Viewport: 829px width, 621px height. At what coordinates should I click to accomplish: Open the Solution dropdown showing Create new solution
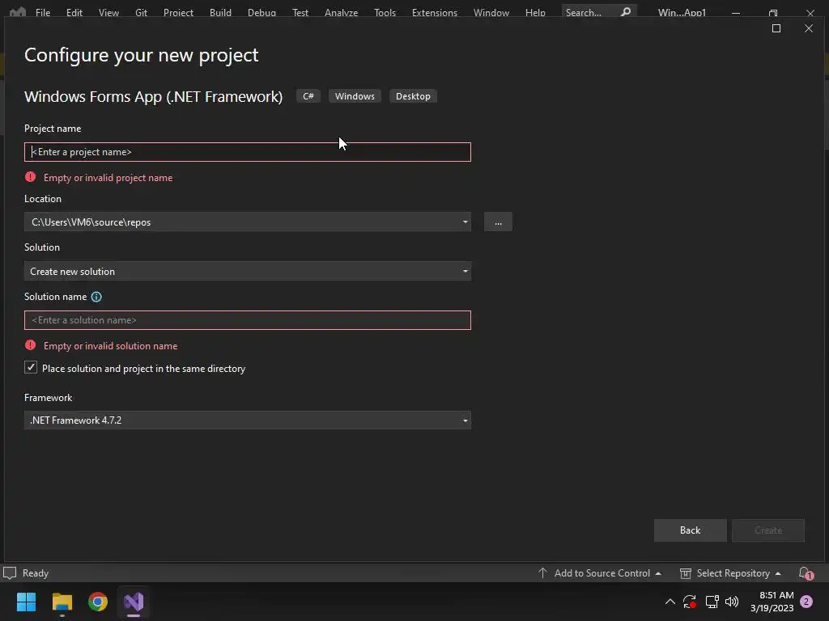248,271
